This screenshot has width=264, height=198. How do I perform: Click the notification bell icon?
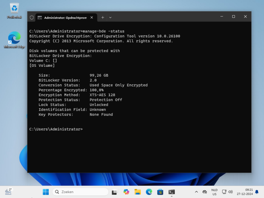[257, 192]
